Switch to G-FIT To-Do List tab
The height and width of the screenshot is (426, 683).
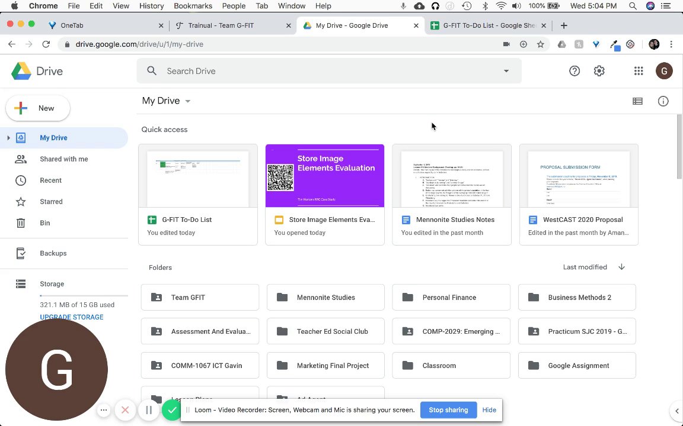[486, 25]
